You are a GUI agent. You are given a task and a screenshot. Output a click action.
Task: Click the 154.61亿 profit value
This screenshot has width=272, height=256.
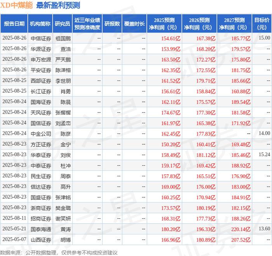coord(171,39)
